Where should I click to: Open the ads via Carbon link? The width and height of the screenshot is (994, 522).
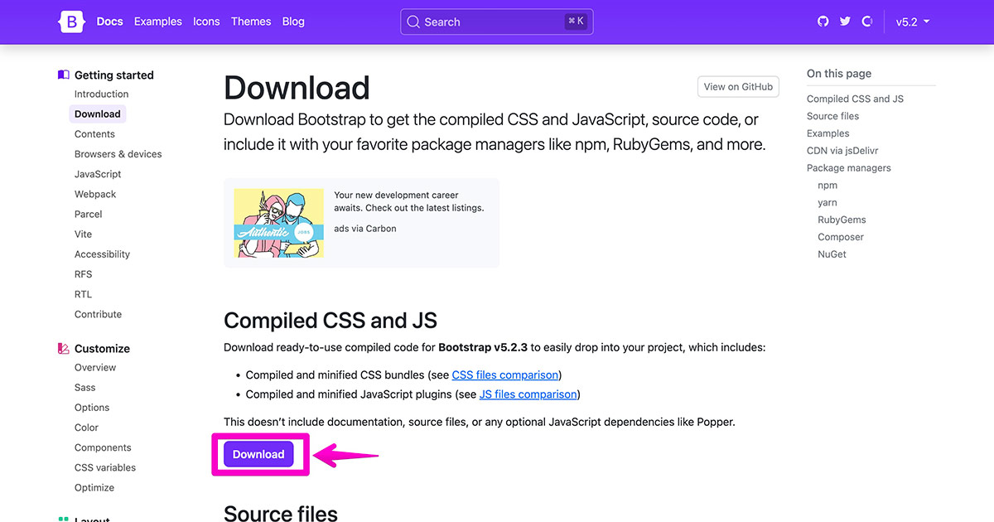point(365,229)
